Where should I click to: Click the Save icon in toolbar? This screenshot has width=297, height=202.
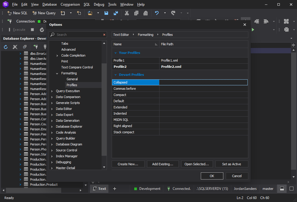click(x=106, y=13)
